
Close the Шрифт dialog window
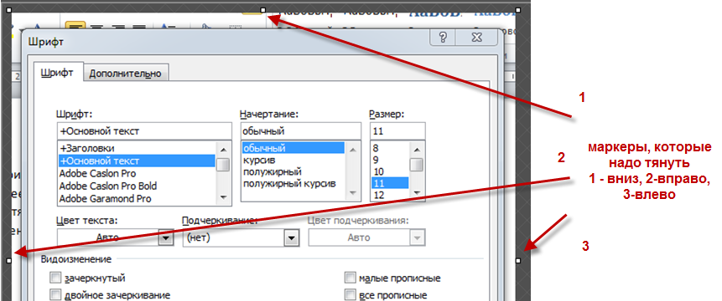[x=476, y=38]
